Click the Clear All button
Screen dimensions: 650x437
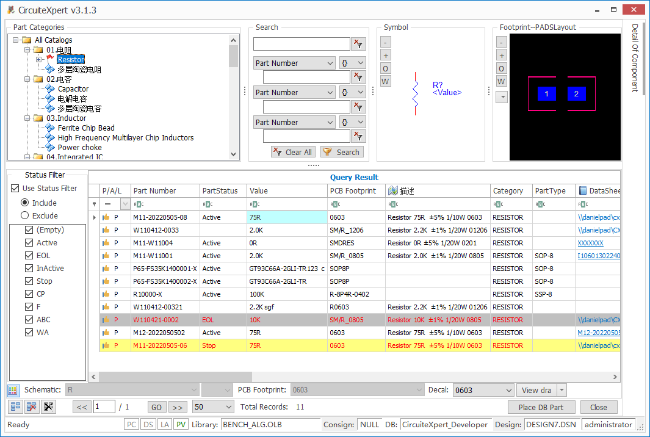pyautogui.click(x=294, y=152)
